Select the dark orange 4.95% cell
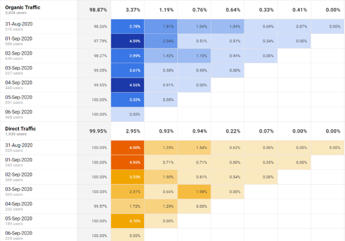The image size is (345, 241). 127,163
